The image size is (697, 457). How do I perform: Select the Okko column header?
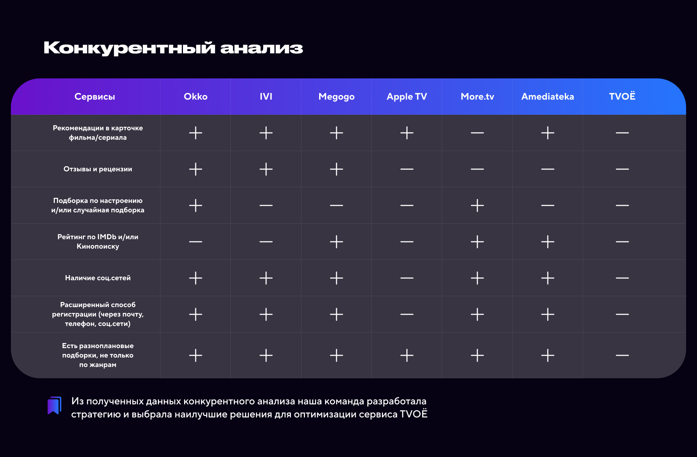pos(196,97)
